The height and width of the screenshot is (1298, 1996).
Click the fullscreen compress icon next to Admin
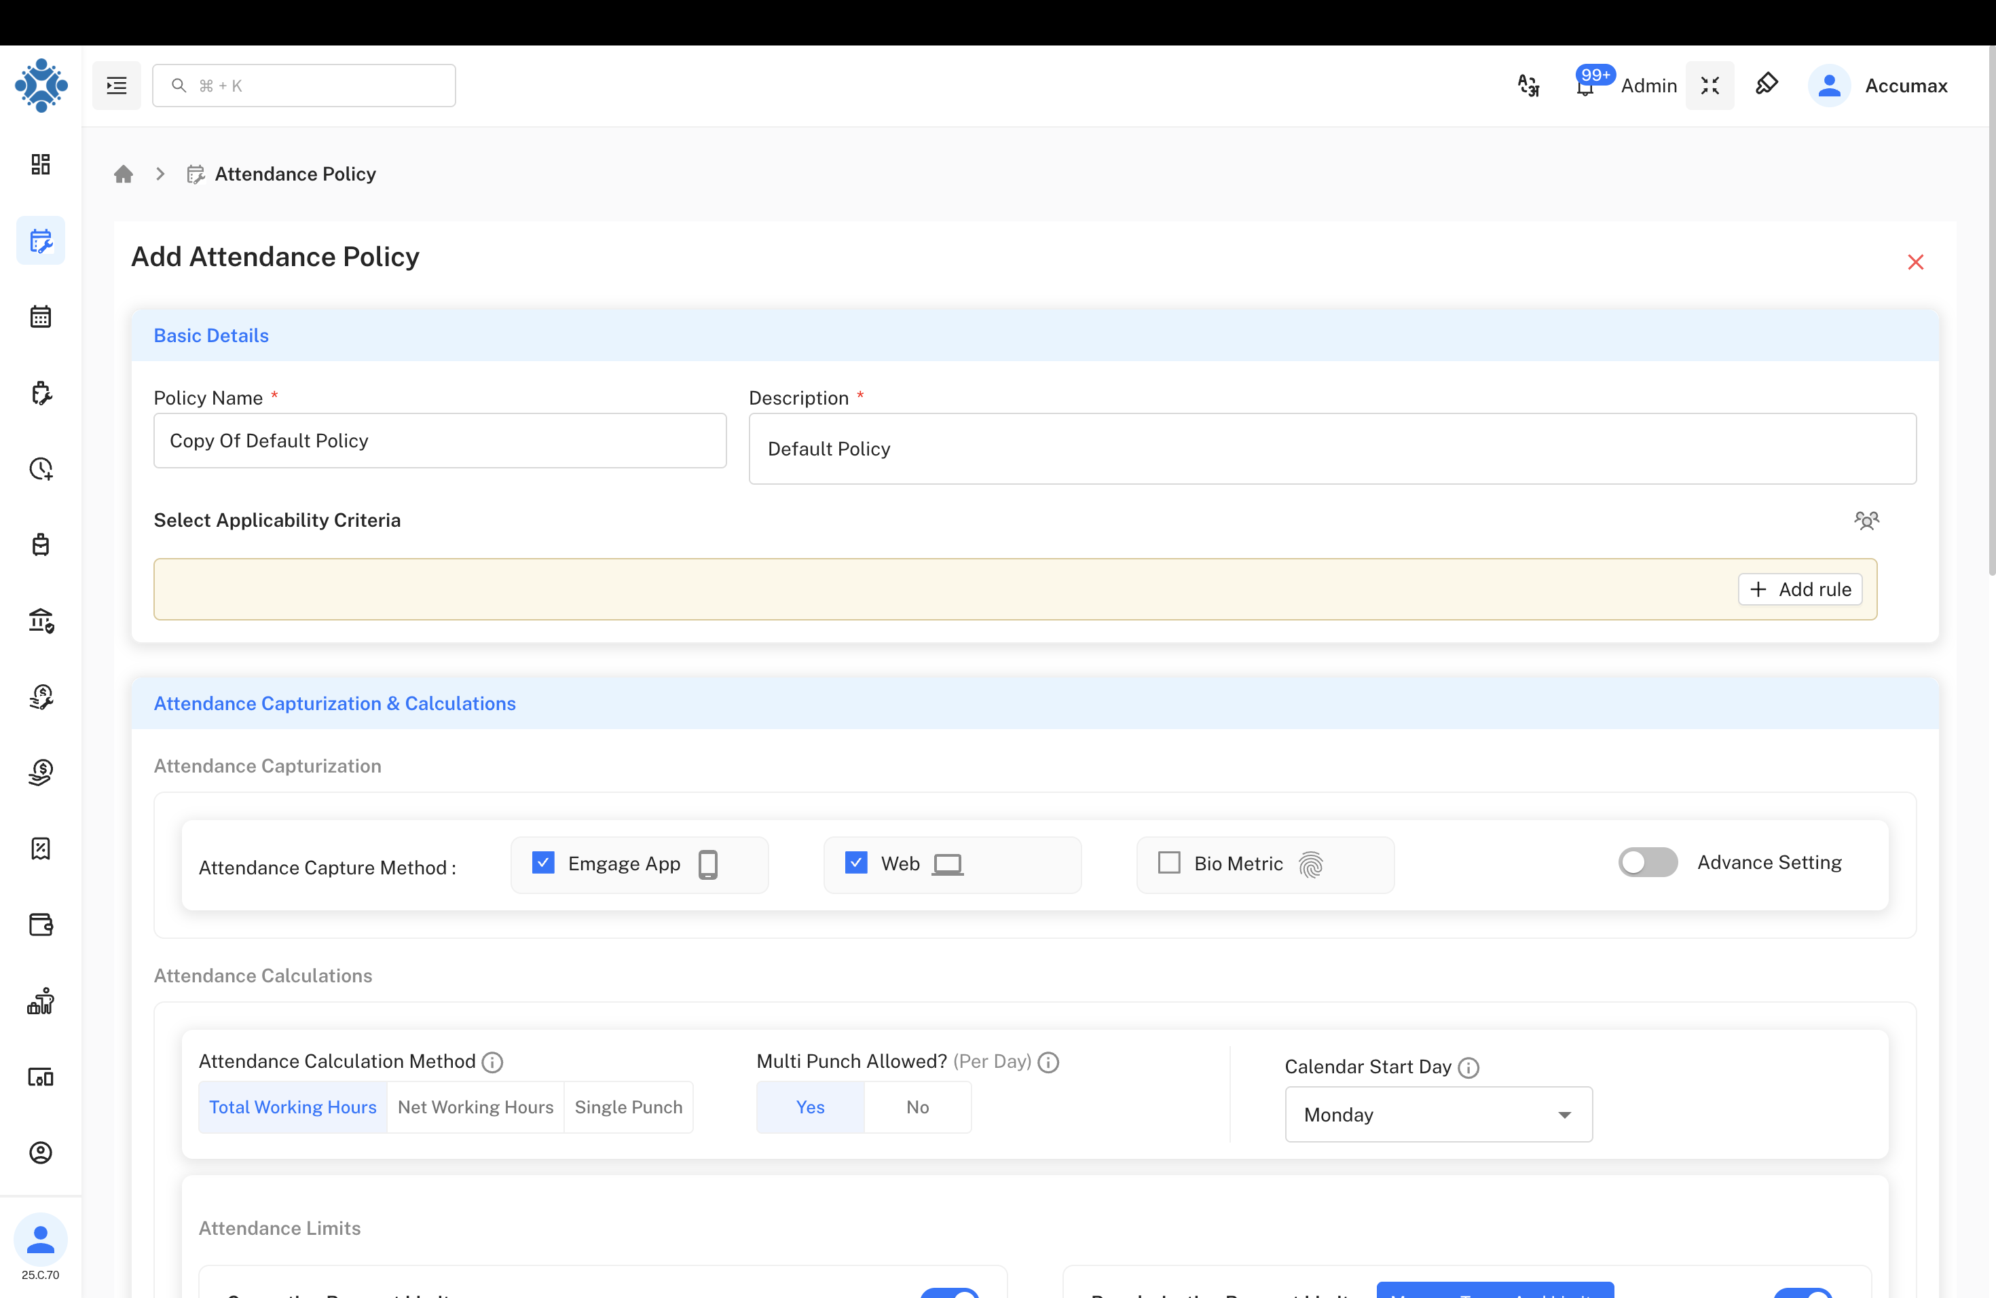(x=1710, y=85)
